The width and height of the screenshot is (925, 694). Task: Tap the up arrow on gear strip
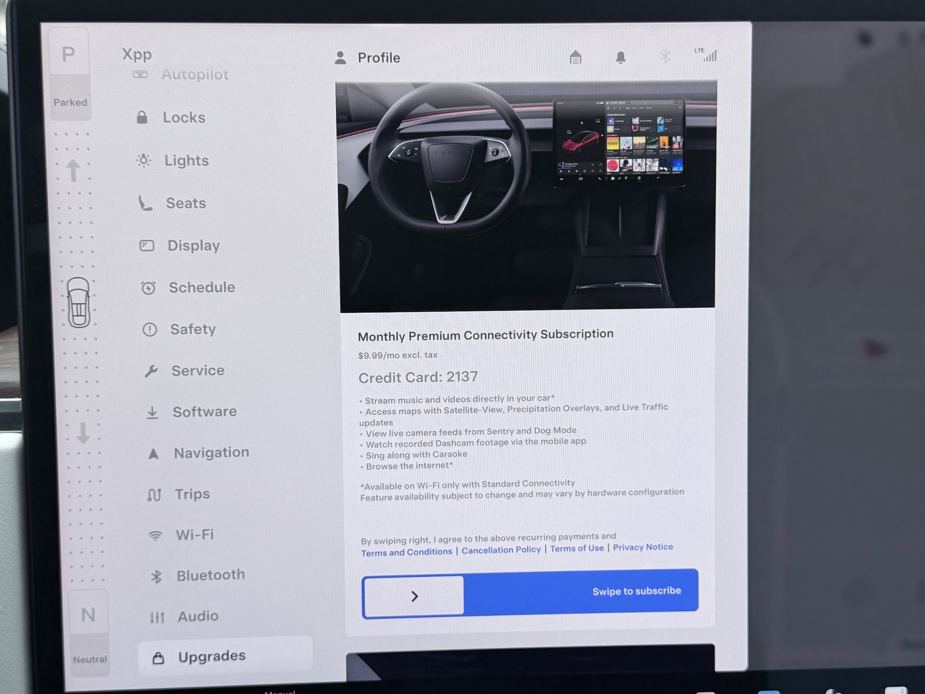pos(74,170)
